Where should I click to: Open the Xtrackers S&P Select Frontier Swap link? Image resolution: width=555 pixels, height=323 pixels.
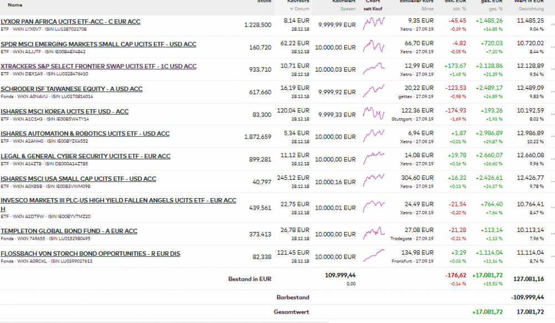coord(98,66)
